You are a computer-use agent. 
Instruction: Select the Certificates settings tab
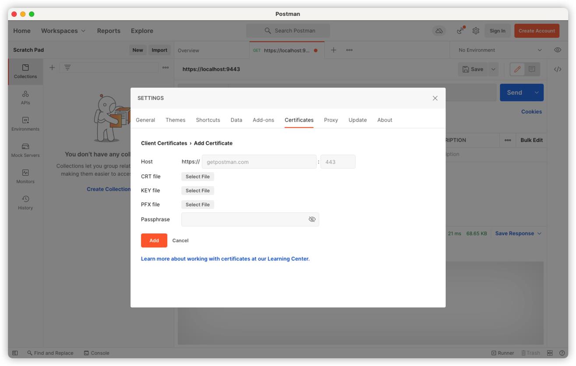point(299,120)
